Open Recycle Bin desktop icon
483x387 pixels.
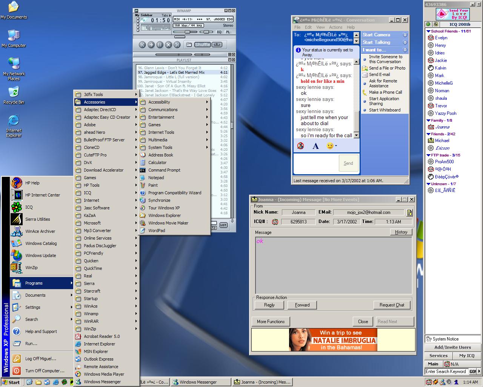point(14,95)
